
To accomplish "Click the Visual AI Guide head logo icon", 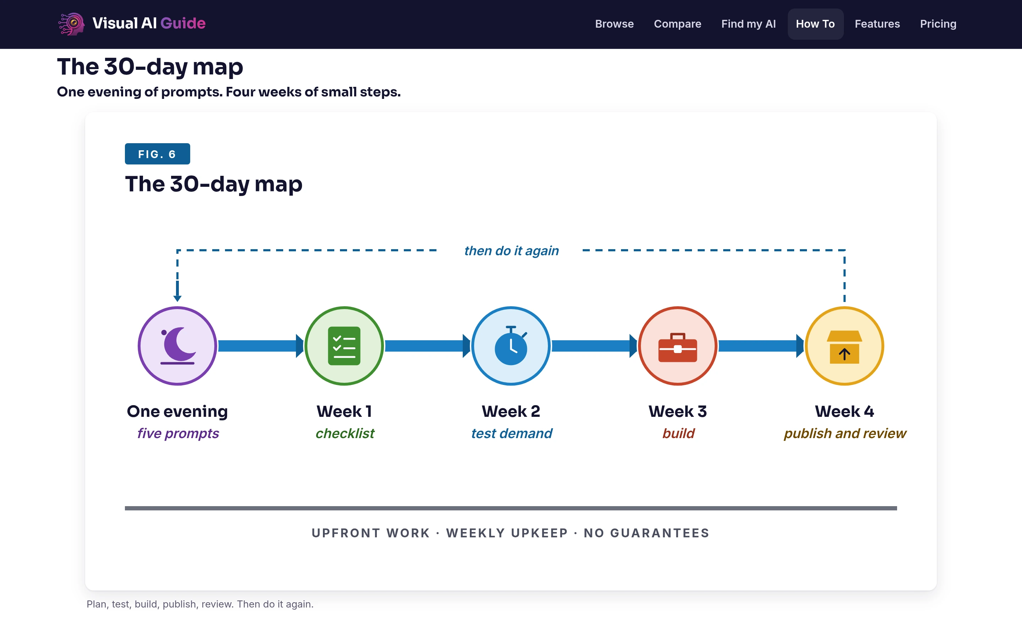I will tap(71, 24).
